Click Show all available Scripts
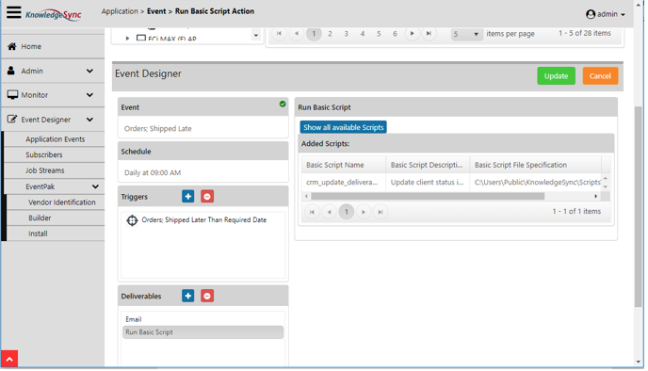 tap(344, 127)
